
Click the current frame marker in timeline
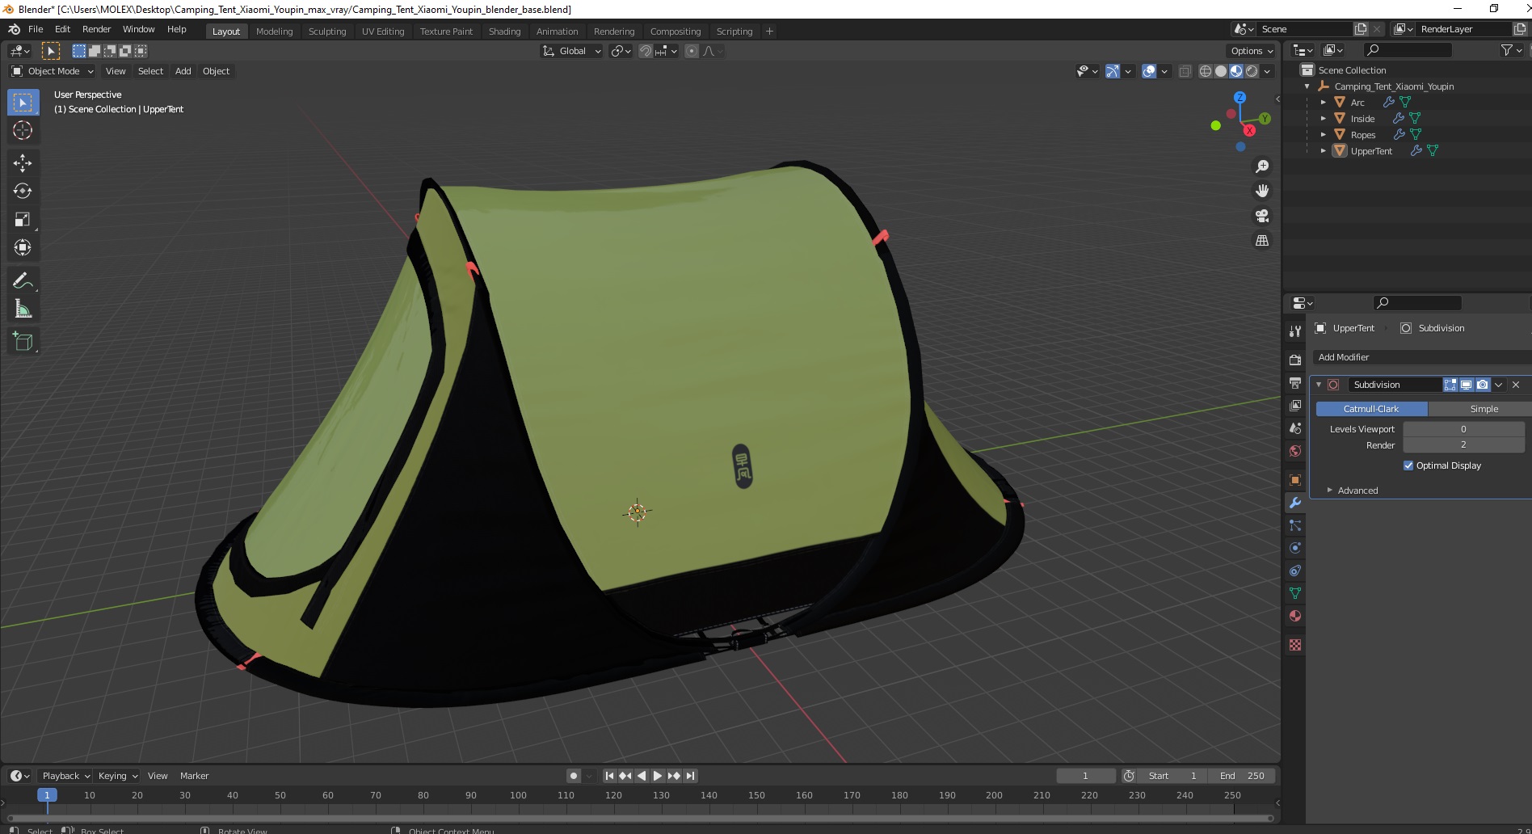(x=47, y=795)
